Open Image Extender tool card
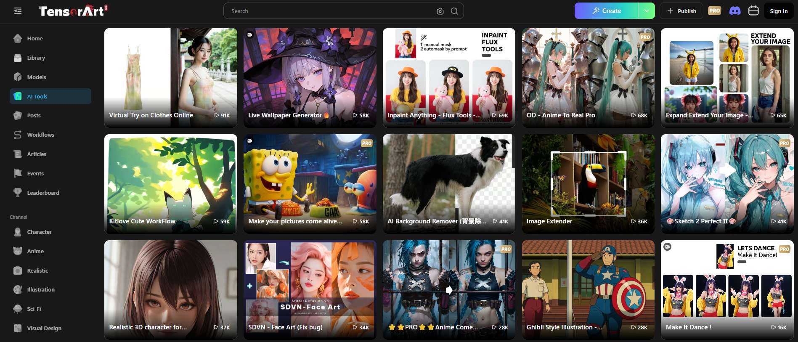The image size is (798, 342). tap(588, 184)
